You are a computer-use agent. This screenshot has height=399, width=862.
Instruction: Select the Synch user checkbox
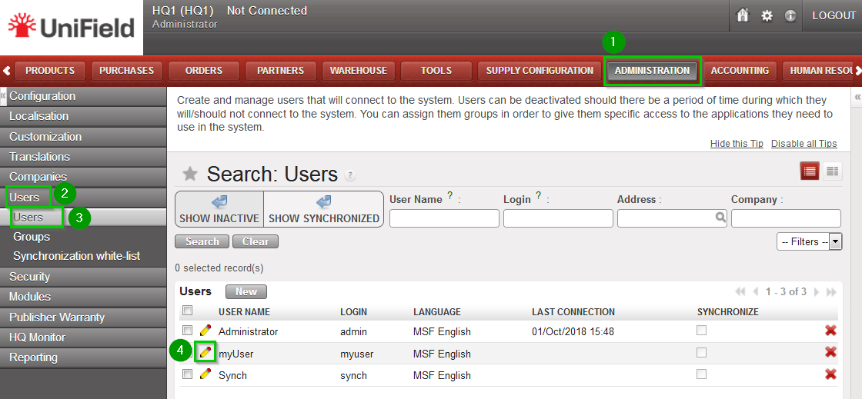tap(188, 374)
